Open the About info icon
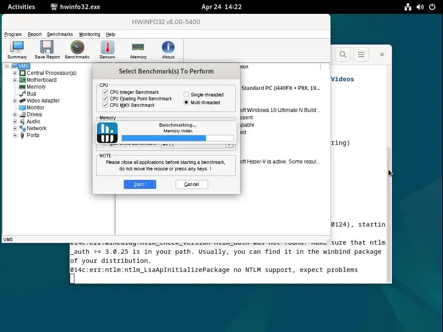Screen dimensions: 443x332 point(168,47)
